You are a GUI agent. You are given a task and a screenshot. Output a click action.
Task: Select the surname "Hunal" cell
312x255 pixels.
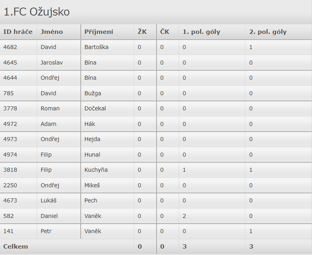tap(93, 155)
